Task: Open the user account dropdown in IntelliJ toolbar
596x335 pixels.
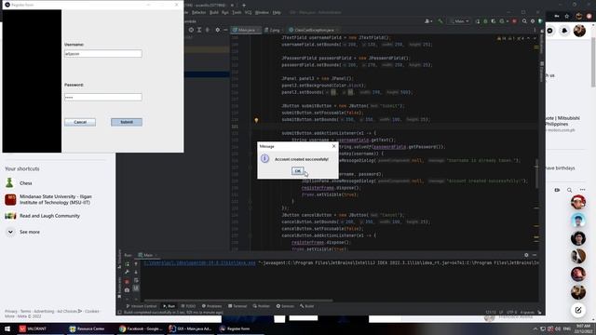Action: point(428,21)
